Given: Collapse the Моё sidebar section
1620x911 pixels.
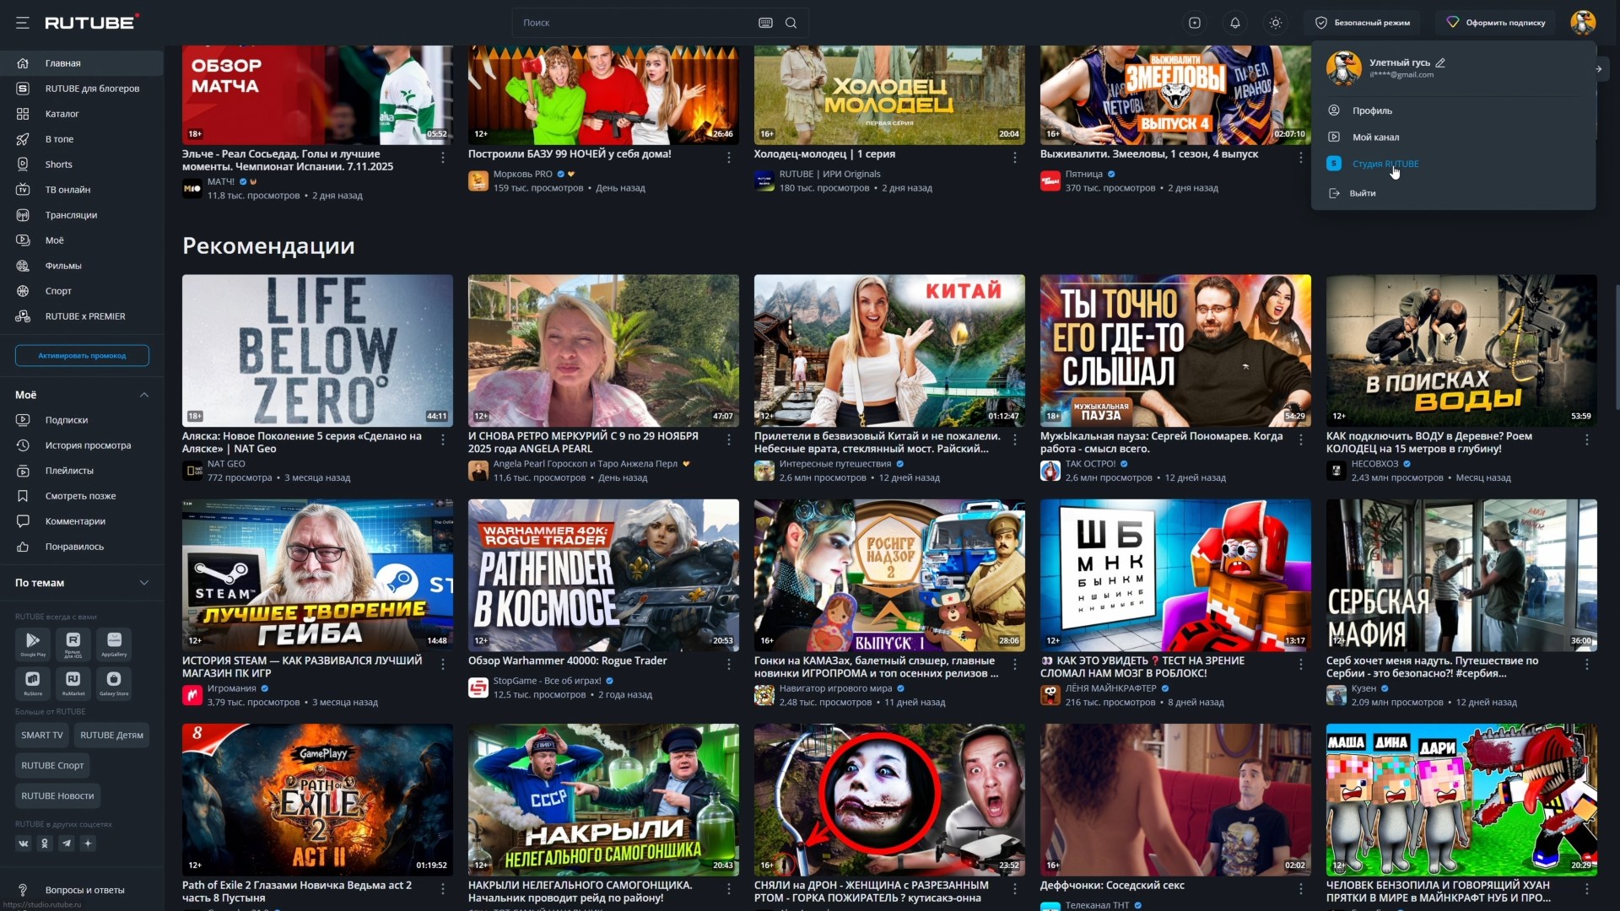Looking at the screenshot, I should click(144, 395).
